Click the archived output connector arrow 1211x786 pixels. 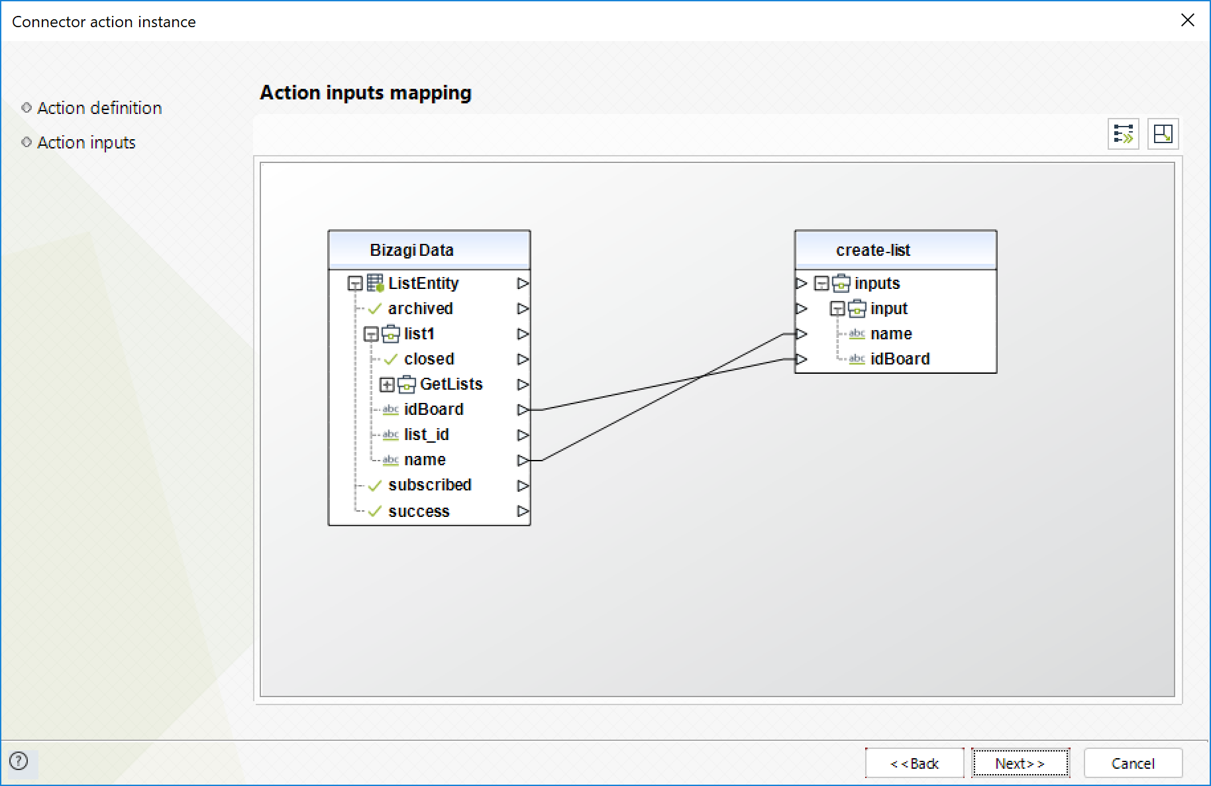(523, 309)
